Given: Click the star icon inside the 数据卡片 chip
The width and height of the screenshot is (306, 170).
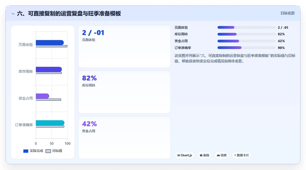Looking at the screenshot, I should 235,155.
